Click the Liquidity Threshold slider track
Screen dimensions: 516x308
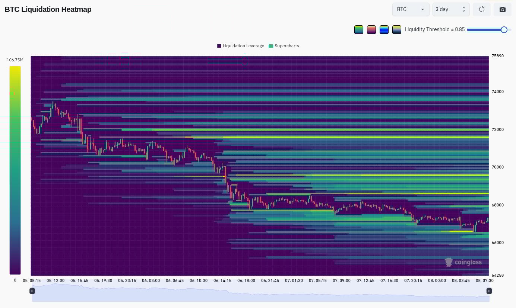click(x=484, y=30)
